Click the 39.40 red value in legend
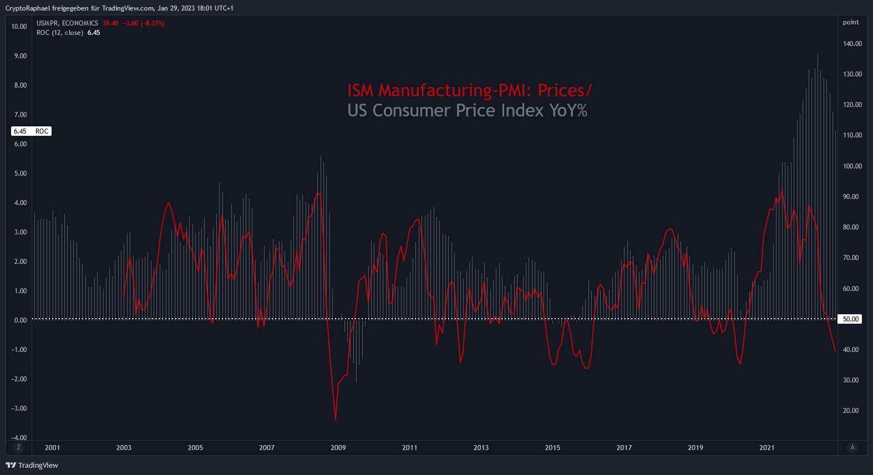This screenshot has width=873, height=475. pos(110,23)
